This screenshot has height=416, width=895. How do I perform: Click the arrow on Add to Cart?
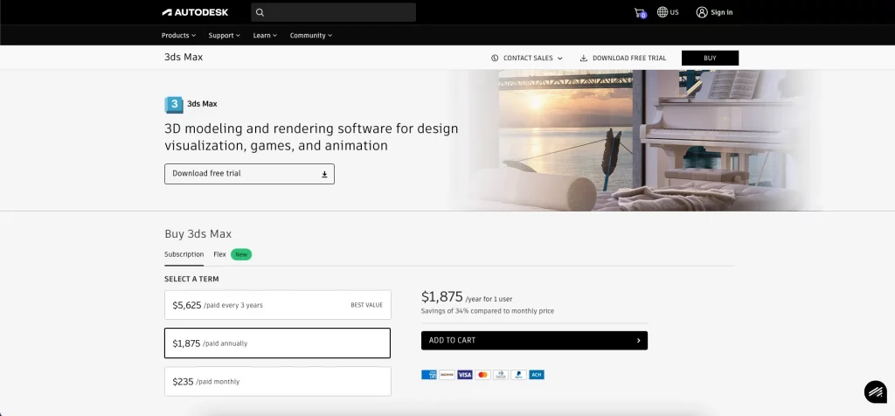(x=638, y=341)
